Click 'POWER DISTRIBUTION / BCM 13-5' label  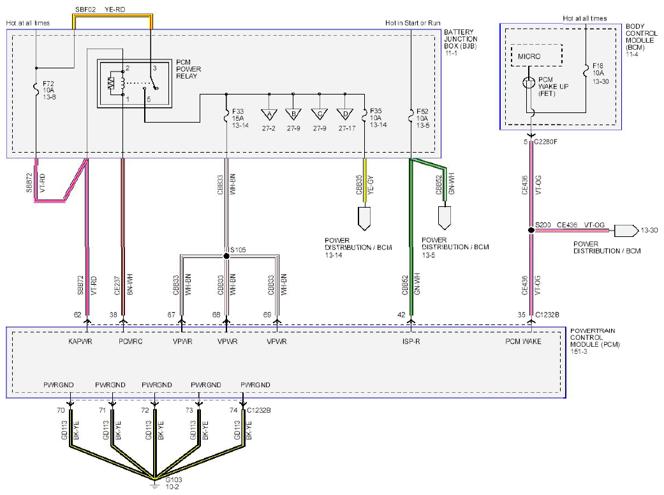pos(455,247)
